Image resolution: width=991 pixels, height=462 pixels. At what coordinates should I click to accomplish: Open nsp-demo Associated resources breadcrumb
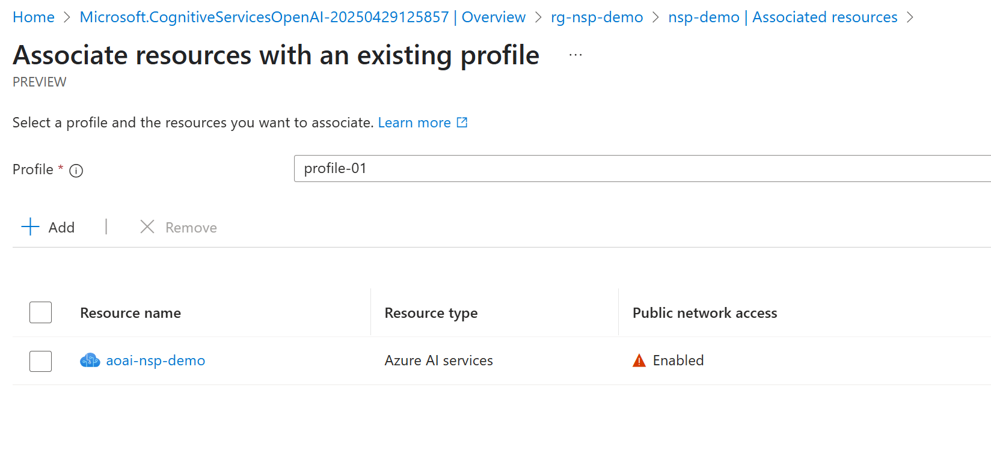click(782, 17)
